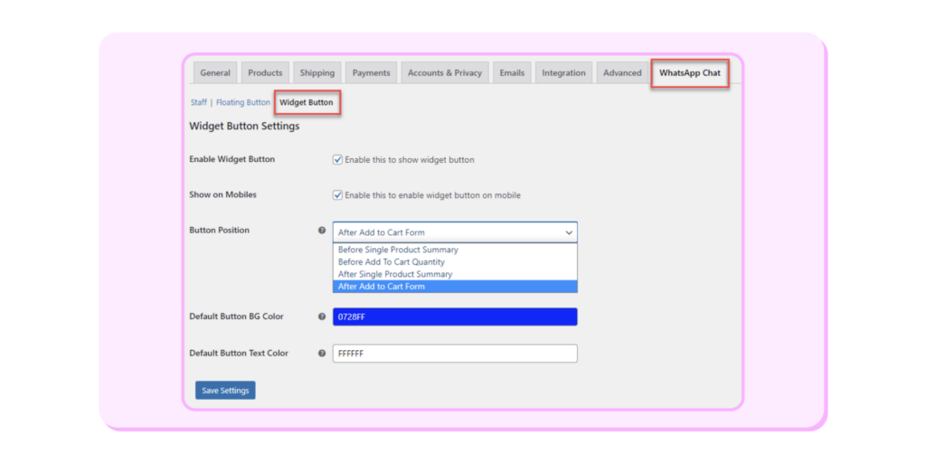
Task: Toggle the Enable Widget Button checkbox
Action: click(x=338, y=159)
